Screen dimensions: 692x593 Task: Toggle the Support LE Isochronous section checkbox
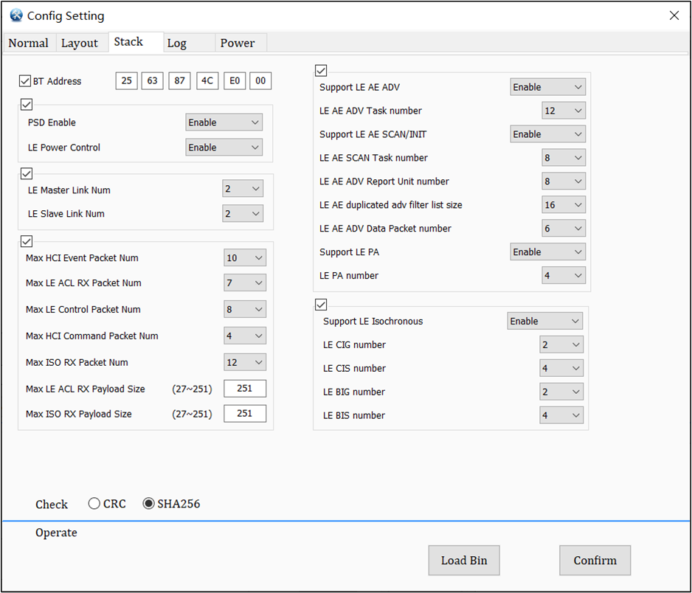[321, 304]
